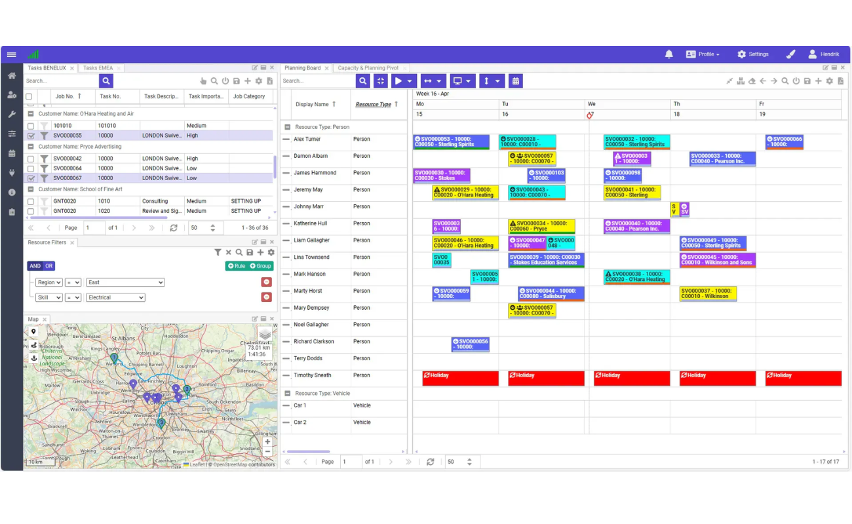The height and width of the screenshot is (524, 852).
Task: Check the SVO000042 task row checkbox
Action: click(31, 159)
